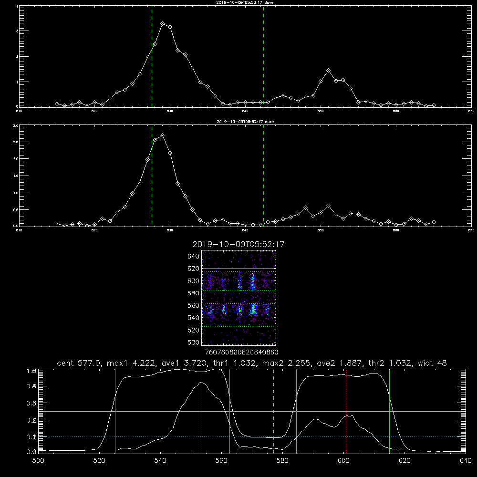Click the right green dashed line in dawn plot
Screen dimensions: 477x477
pos(263,57)
